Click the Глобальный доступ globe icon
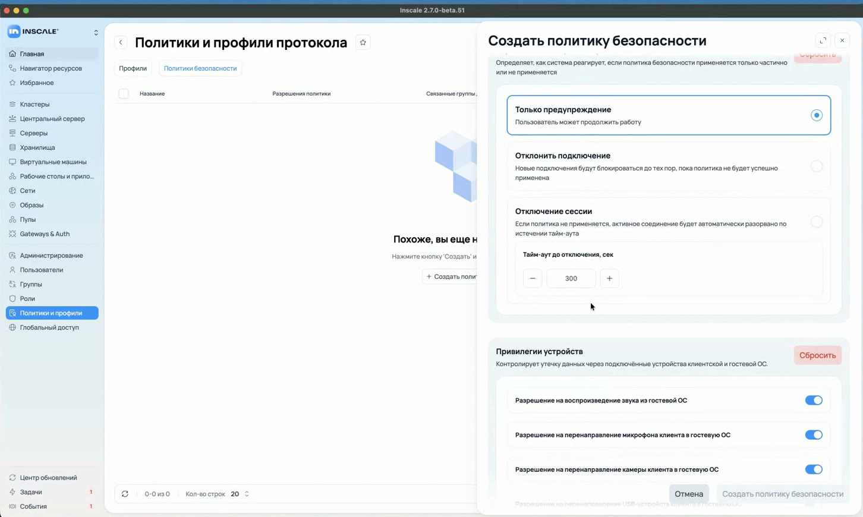Viewport: 863px width, 517px height. [x=12, y=327]
